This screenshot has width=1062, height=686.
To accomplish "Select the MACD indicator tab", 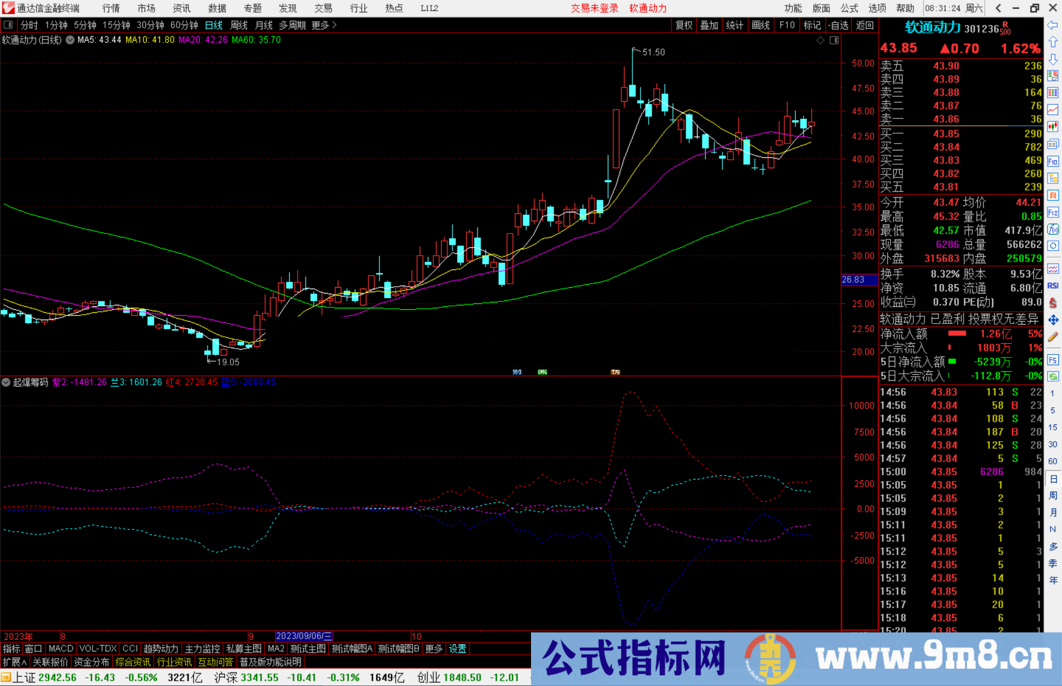I will (61, 649).
